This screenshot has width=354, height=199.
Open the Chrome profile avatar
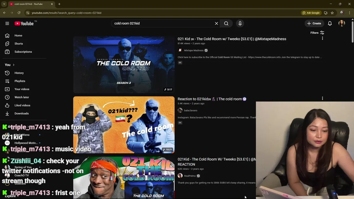pos(342,13)
